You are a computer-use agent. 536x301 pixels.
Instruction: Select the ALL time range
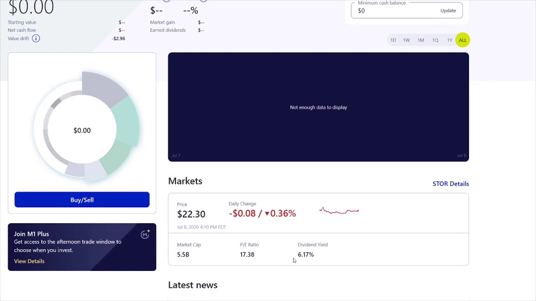[x=463, y=40]
